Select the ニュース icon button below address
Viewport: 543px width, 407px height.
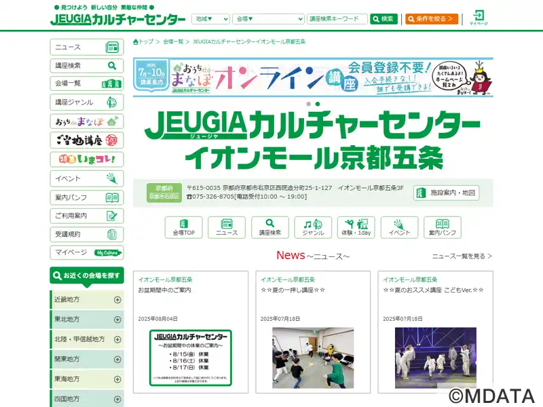point(227,227)
